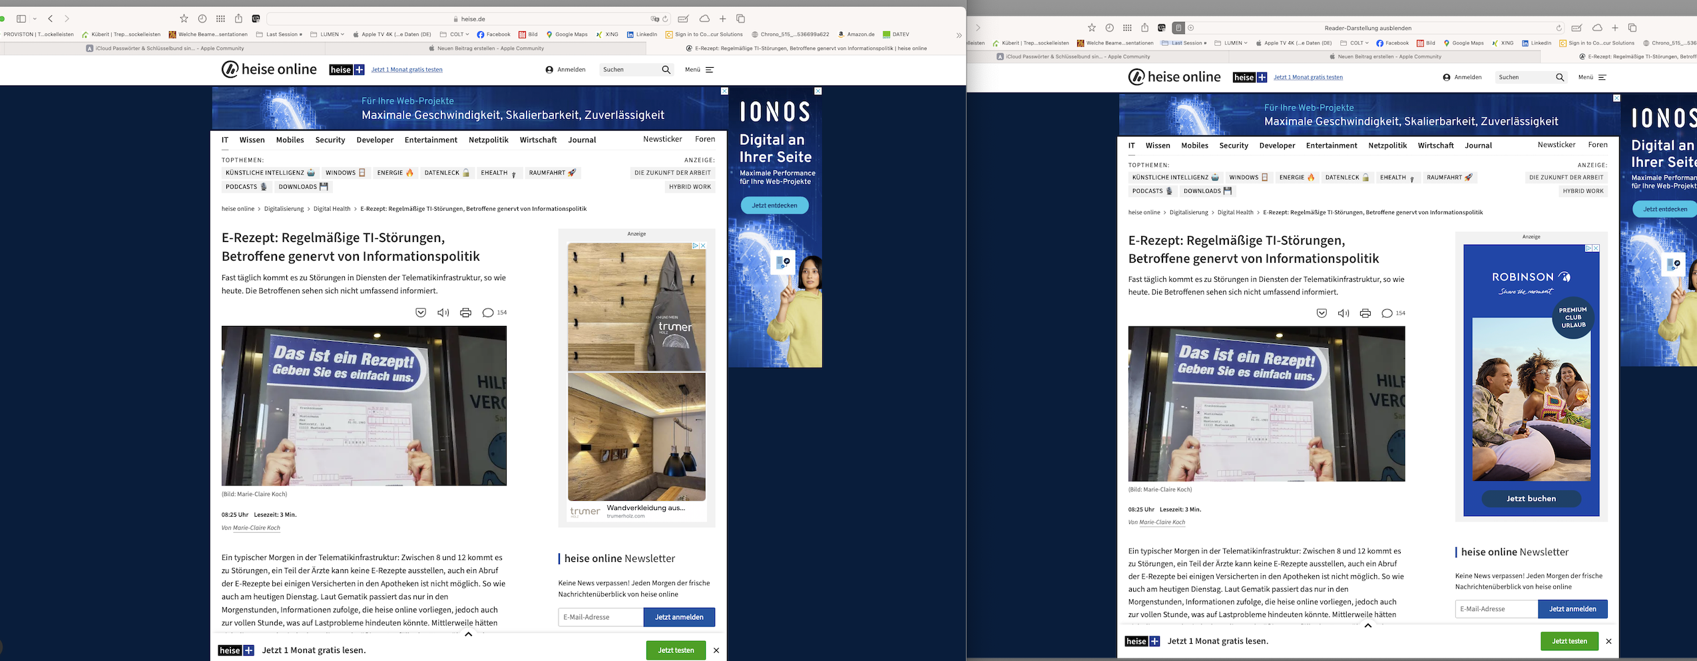Click Jetzt entdecken in the left window IONOS ad
The height and width of the screenshot is (661, 1697).
774,205
